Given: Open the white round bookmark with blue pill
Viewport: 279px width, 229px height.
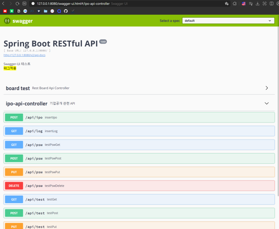Looking at the screenshot, I should (x=25, y=11).
